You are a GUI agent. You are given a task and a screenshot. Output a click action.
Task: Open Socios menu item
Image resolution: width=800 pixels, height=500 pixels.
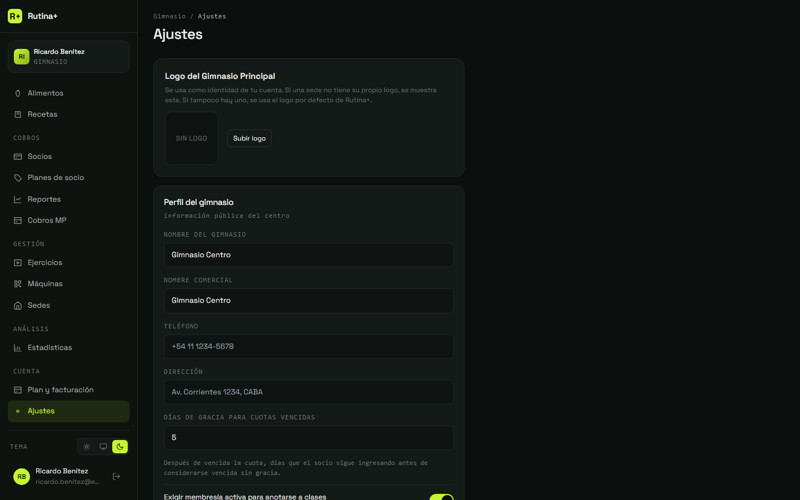click(x=68, y=157)
